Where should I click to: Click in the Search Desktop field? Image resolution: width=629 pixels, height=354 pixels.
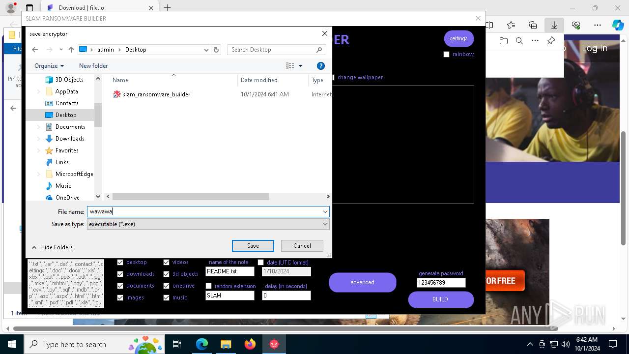click(x=277, y=50)
